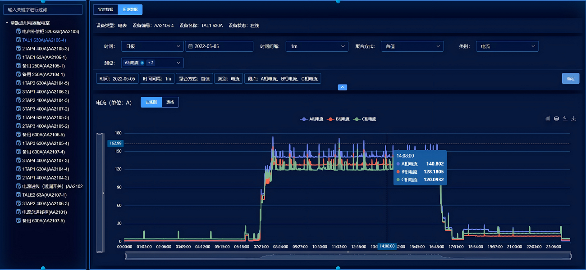This screenshot has height=270, width=586.
Task: Select 备用 630A(AA2107-5) in the device tree
Action: (43, 220)
